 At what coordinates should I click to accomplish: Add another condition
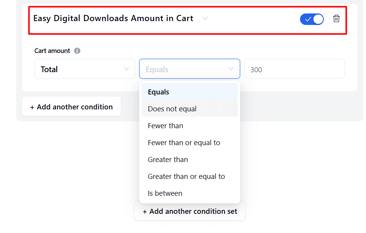pos(71,106)
